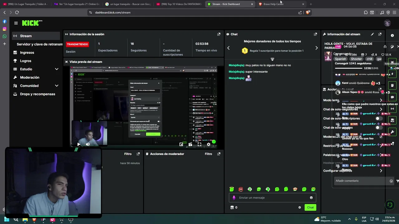
Task: Play the stream preview video
Action: tap(79, 144)
